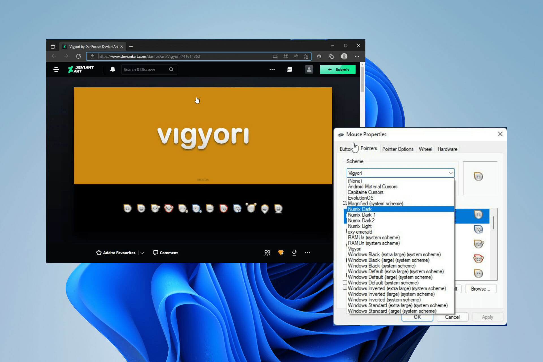The height and width of the screenshot is (362, 543).
Task: Click the Browse... button
Action: tap(480, 289)
